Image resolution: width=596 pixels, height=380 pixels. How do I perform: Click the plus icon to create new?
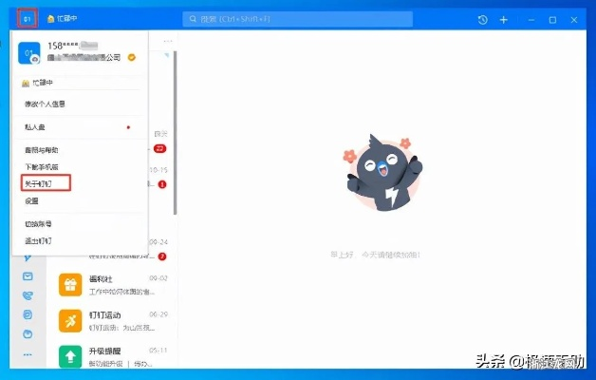(504, 20)
